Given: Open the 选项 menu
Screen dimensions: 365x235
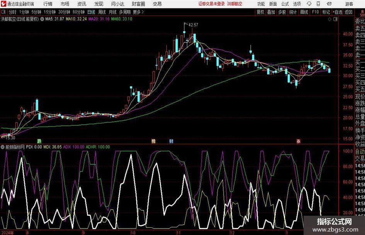Looking at the screenshot, I should pyautogui.click(x=297, y=4).
